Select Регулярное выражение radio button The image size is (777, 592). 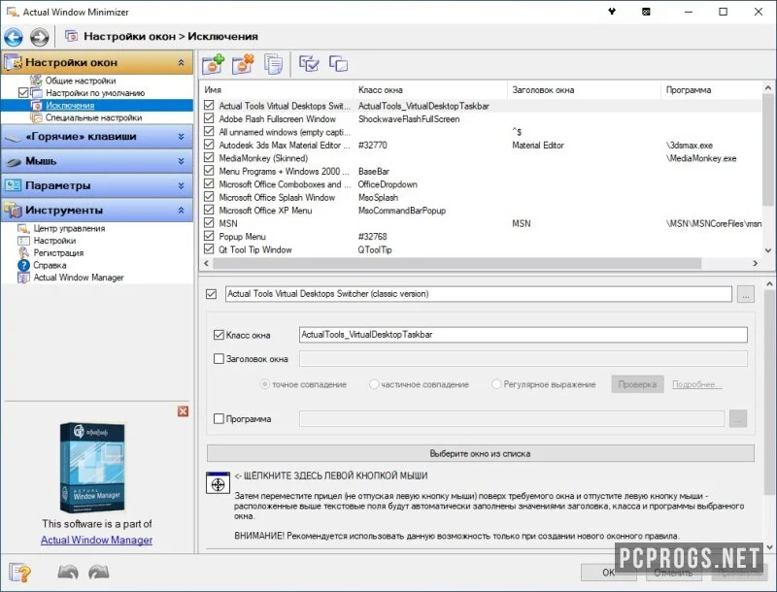[x=496, y=384]
